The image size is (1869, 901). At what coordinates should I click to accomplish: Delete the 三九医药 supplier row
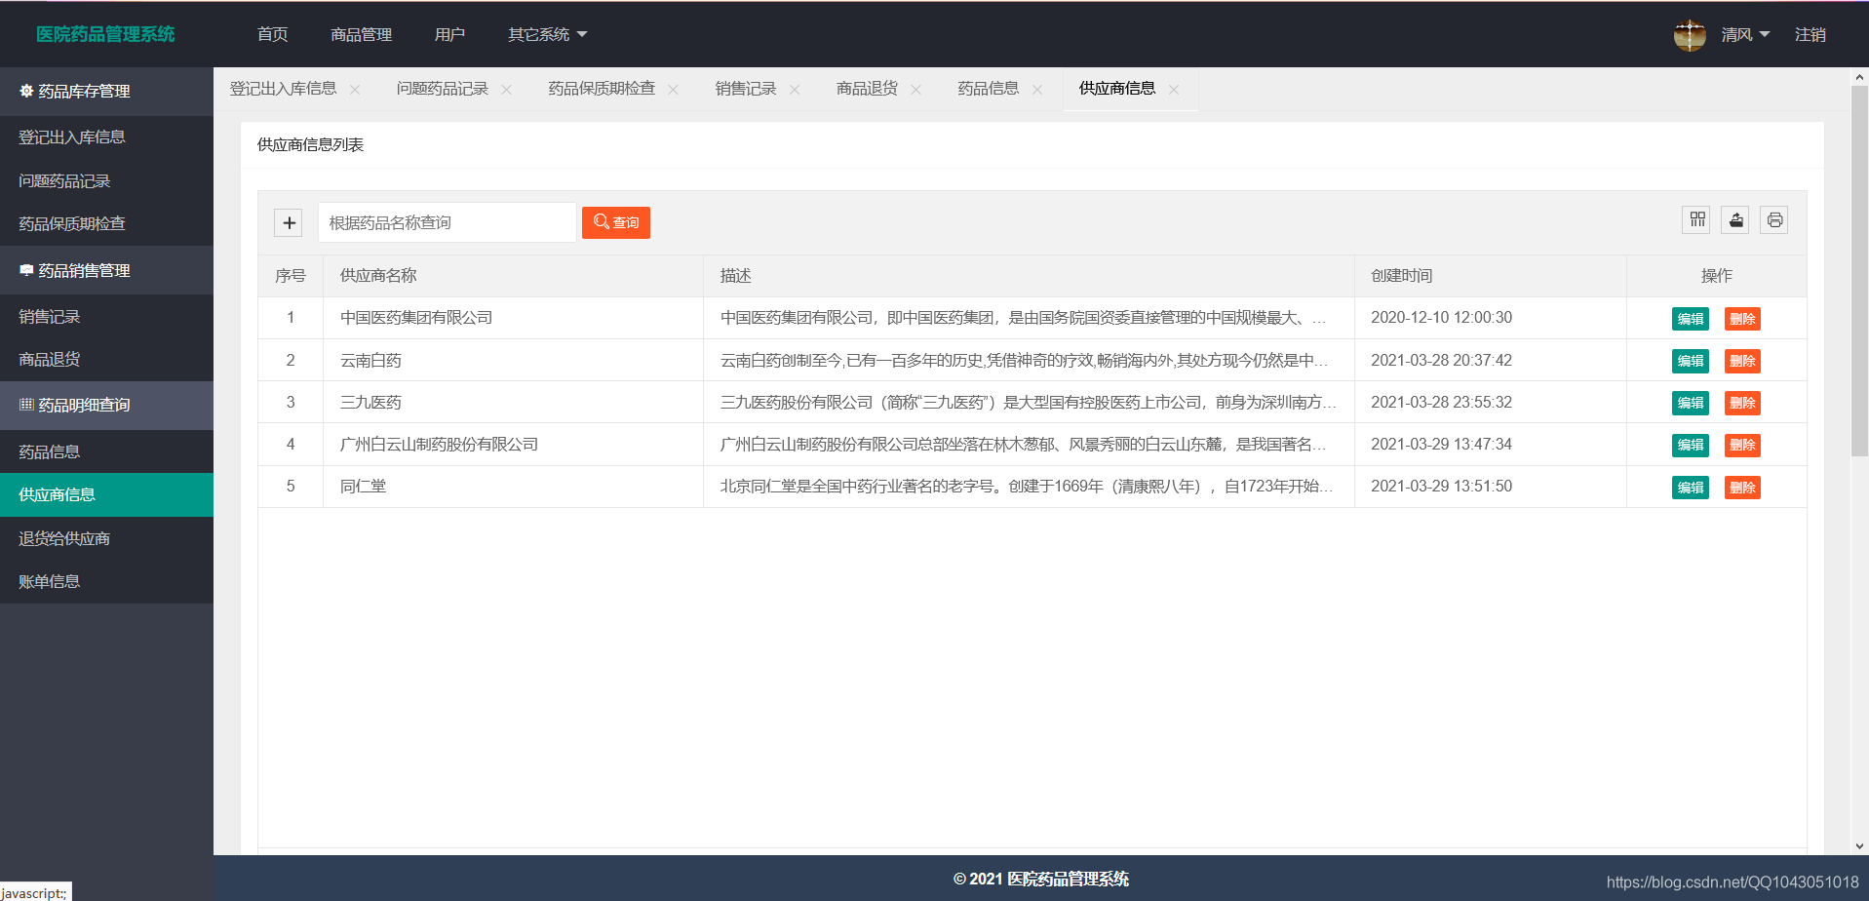[1742, 403]
